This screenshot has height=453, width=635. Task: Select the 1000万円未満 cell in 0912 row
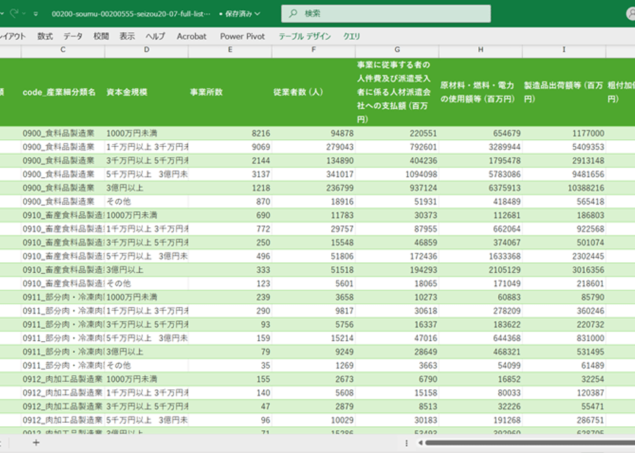pos(146,379)
